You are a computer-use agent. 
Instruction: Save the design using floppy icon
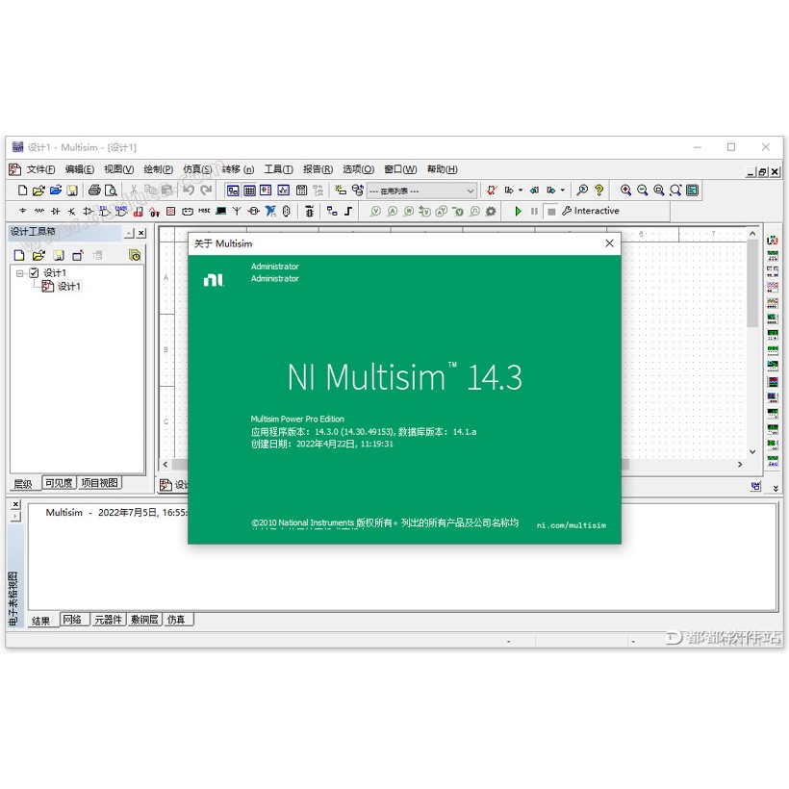pos(72,191)
